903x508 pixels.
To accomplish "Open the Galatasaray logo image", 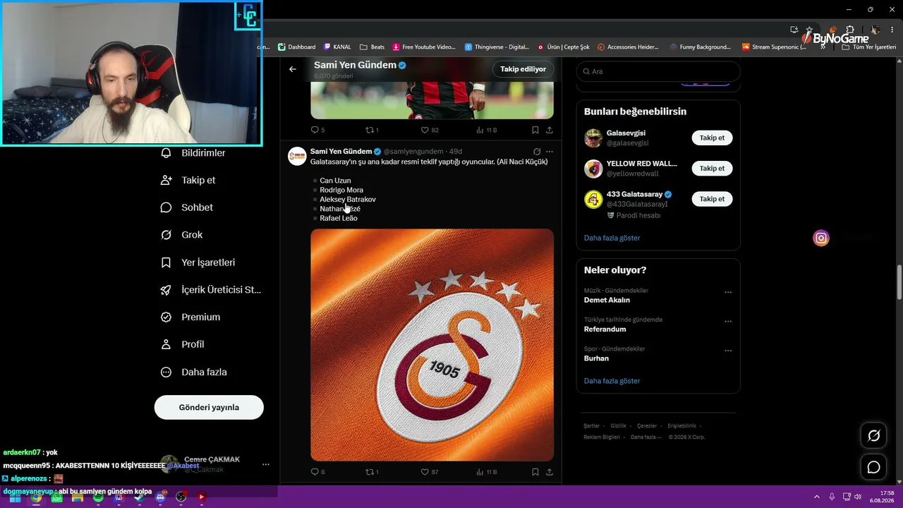I will pos(432,345).
